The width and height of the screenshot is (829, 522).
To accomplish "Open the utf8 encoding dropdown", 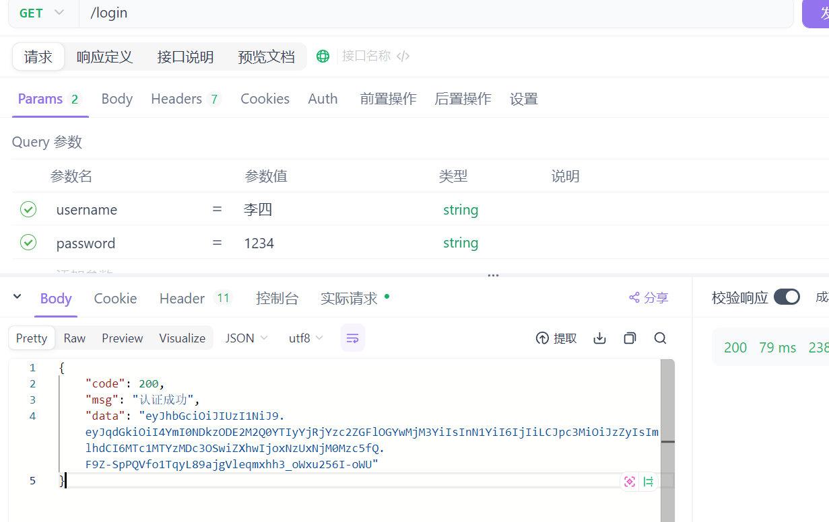I will pyautogui.click(x=305, y=338).
